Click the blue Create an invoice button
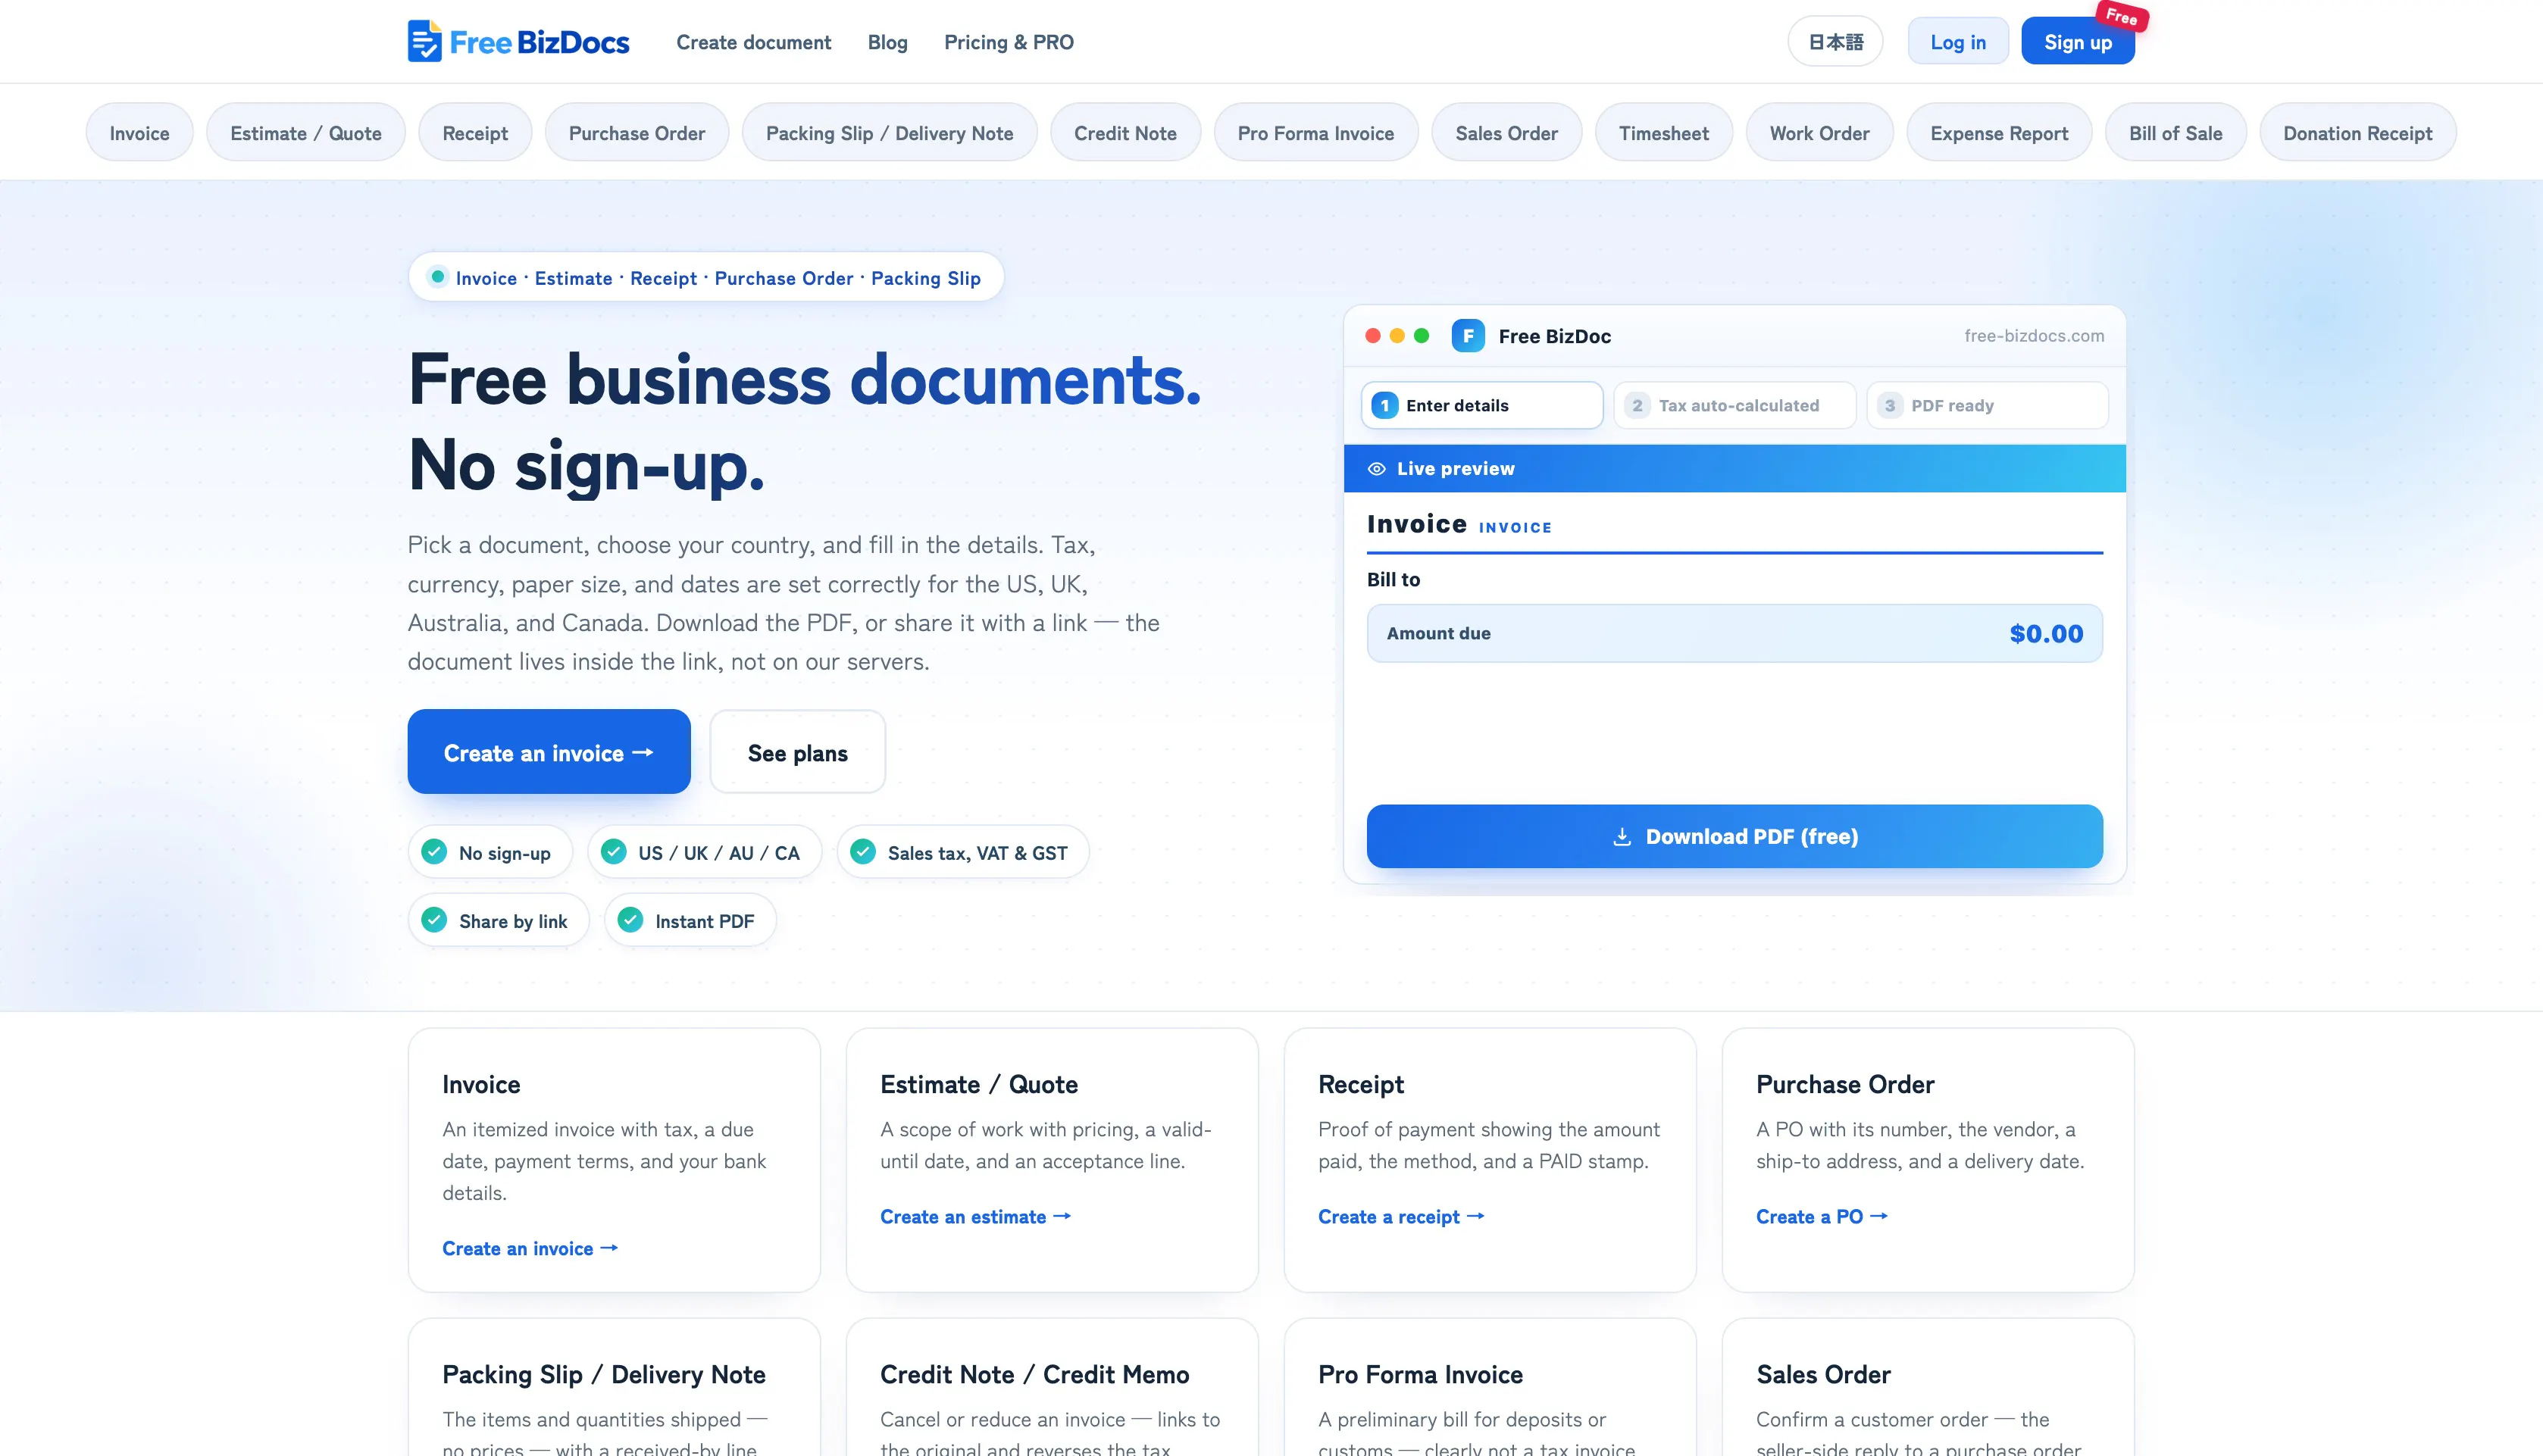This screenshot has height=1456, width=2543. coord(549,752)
